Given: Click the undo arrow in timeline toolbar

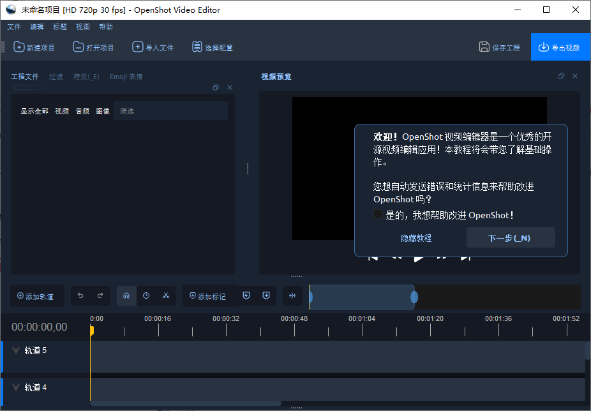Looking at the screenshot, I should click(80, 295).
